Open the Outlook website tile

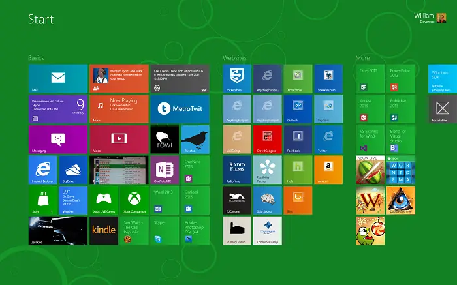tap(298, 109)
